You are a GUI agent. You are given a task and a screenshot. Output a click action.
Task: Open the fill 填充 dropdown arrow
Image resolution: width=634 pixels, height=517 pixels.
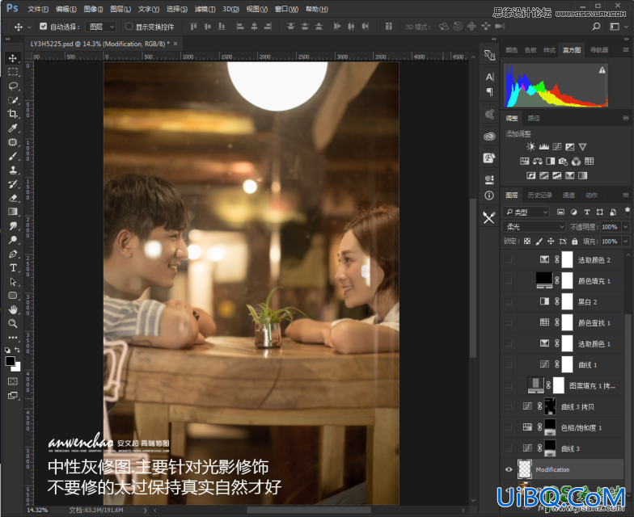click(x=626, y=241)
